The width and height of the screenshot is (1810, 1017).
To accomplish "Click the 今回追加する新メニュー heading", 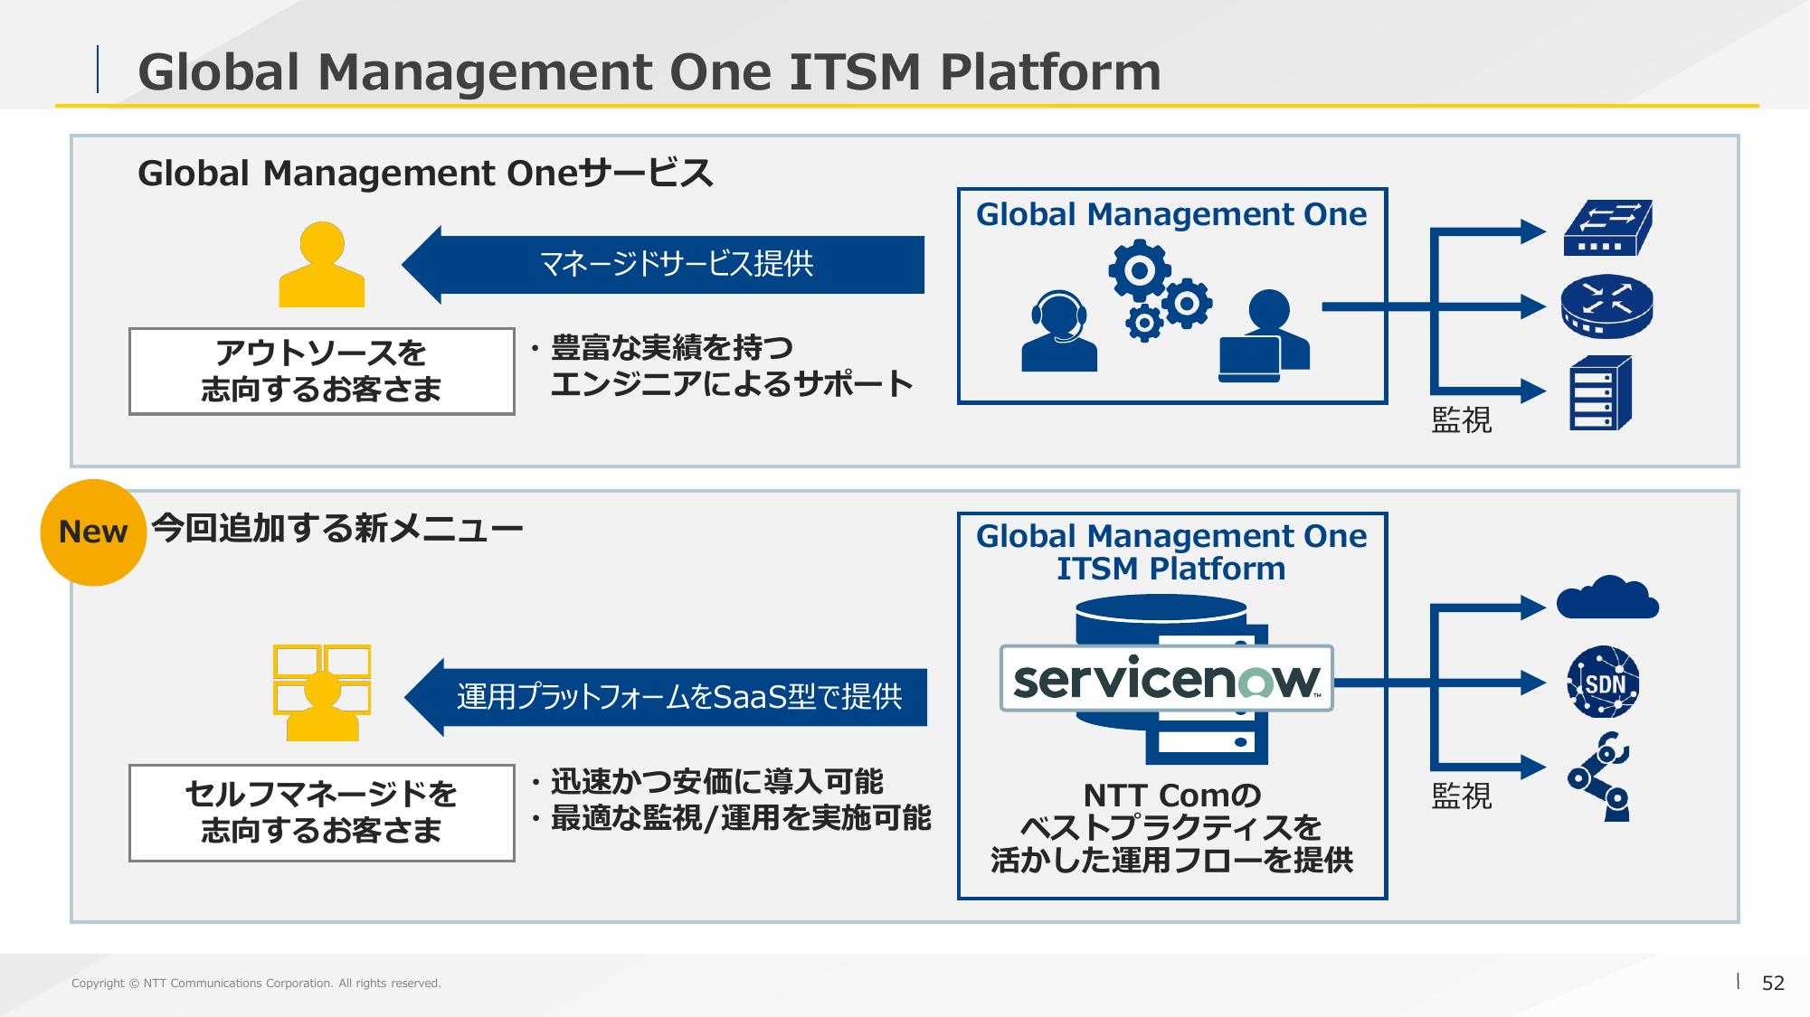I will click(337, 529).
